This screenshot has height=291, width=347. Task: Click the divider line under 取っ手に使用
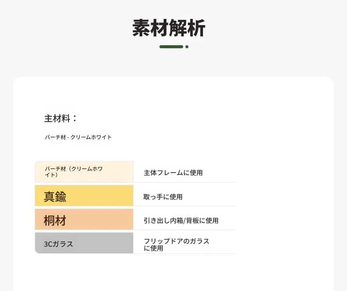[185, 206]
